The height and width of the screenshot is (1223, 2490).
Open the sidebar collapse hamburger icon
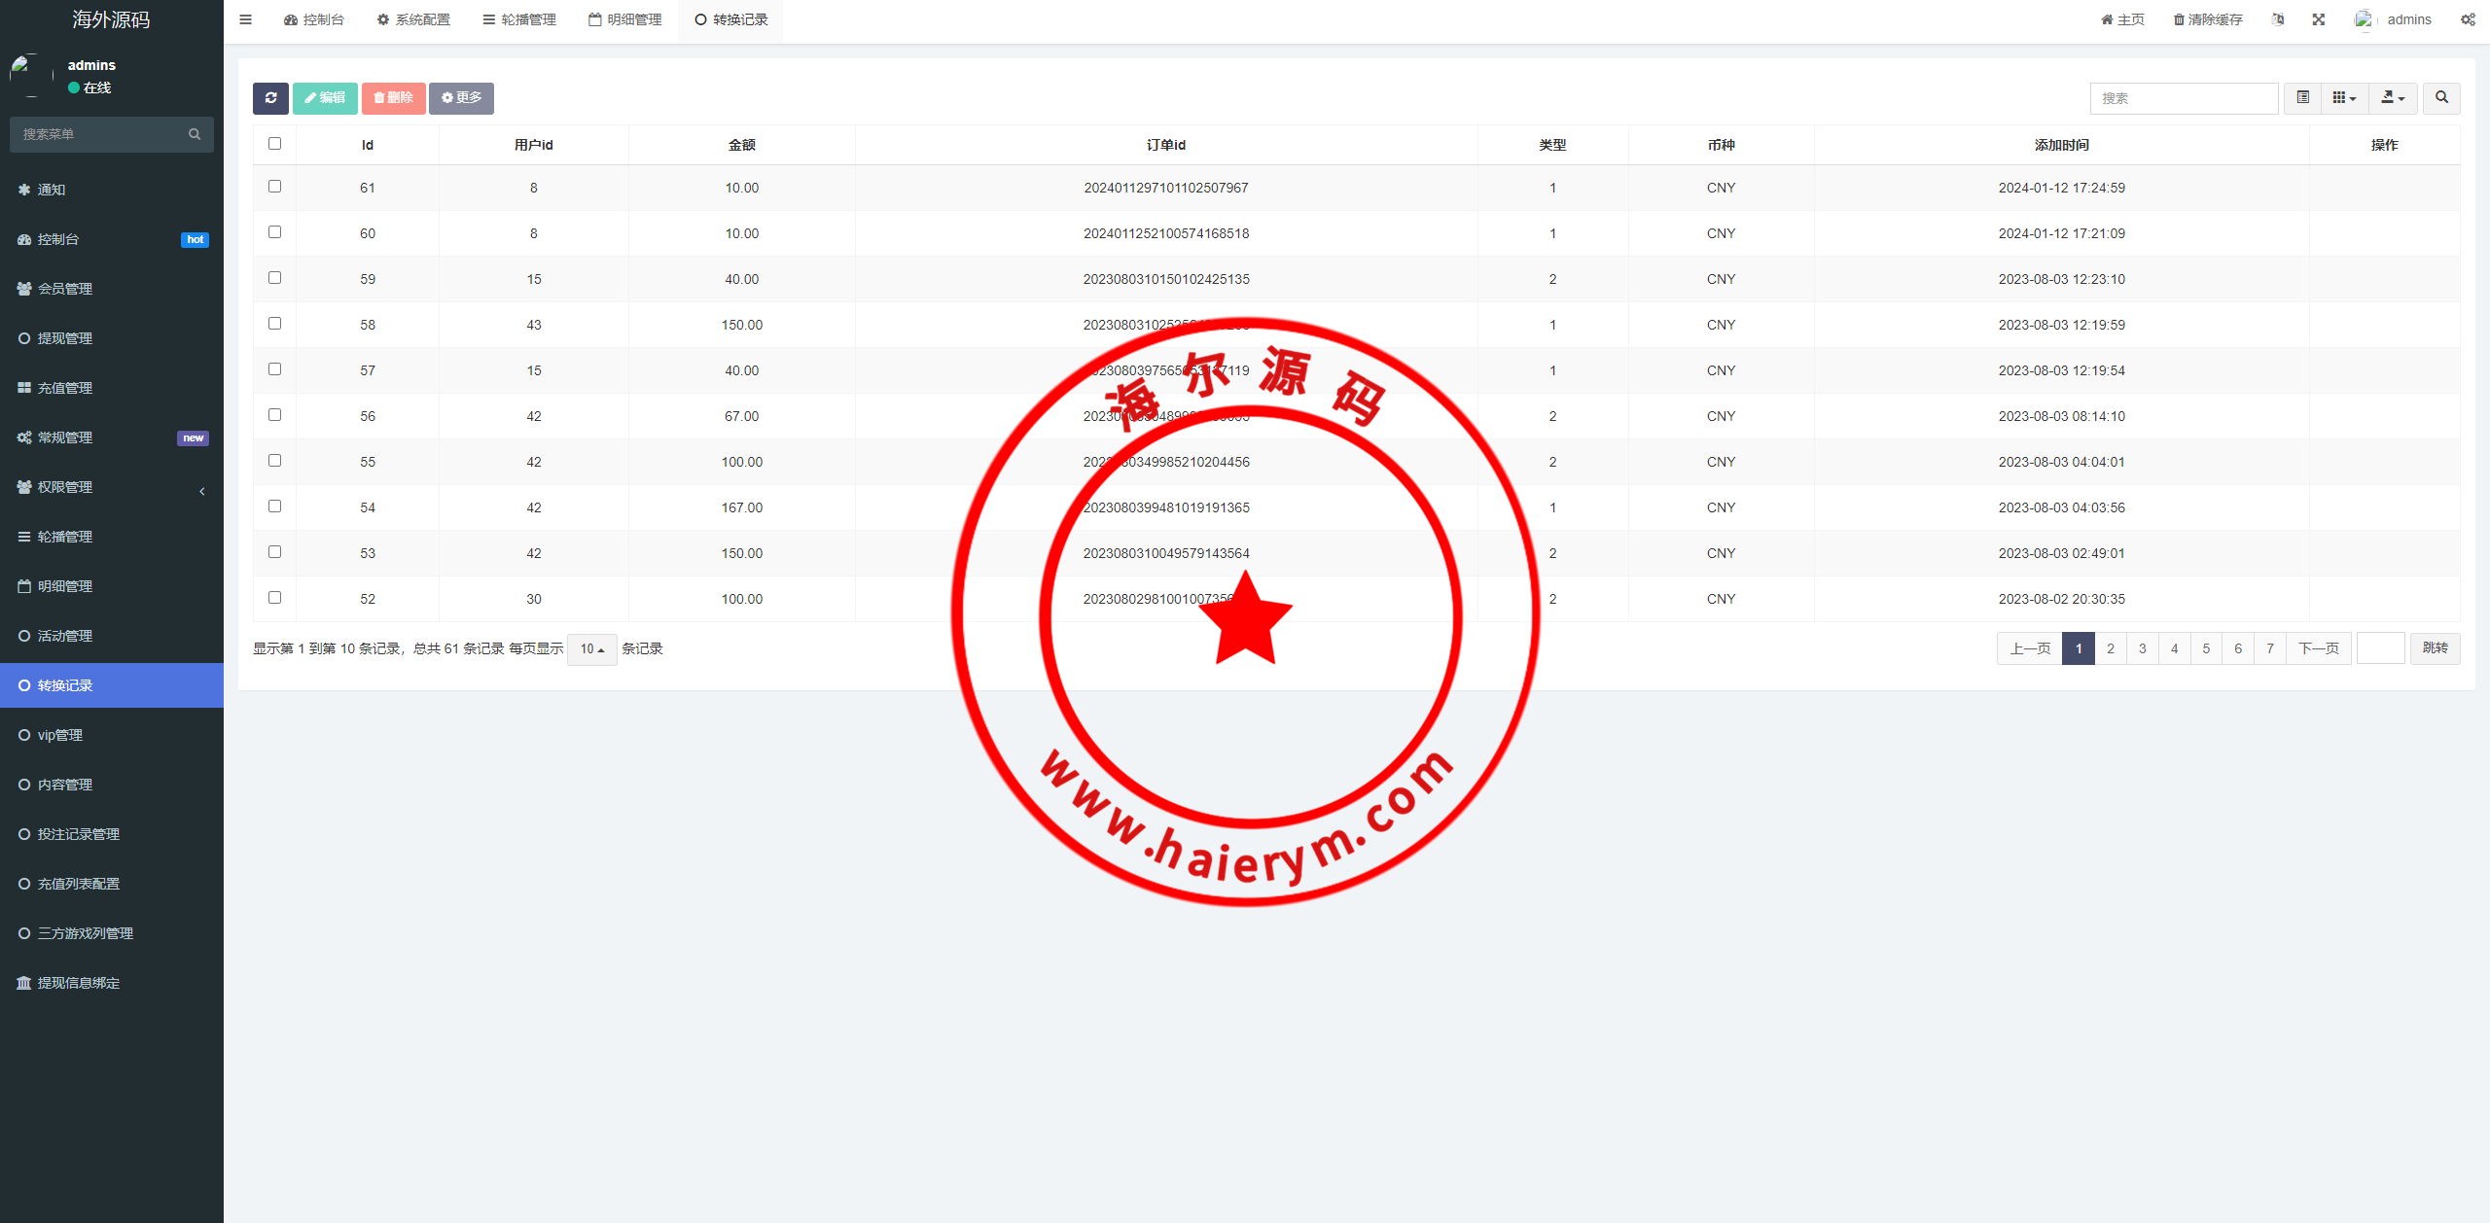[245, 18]
